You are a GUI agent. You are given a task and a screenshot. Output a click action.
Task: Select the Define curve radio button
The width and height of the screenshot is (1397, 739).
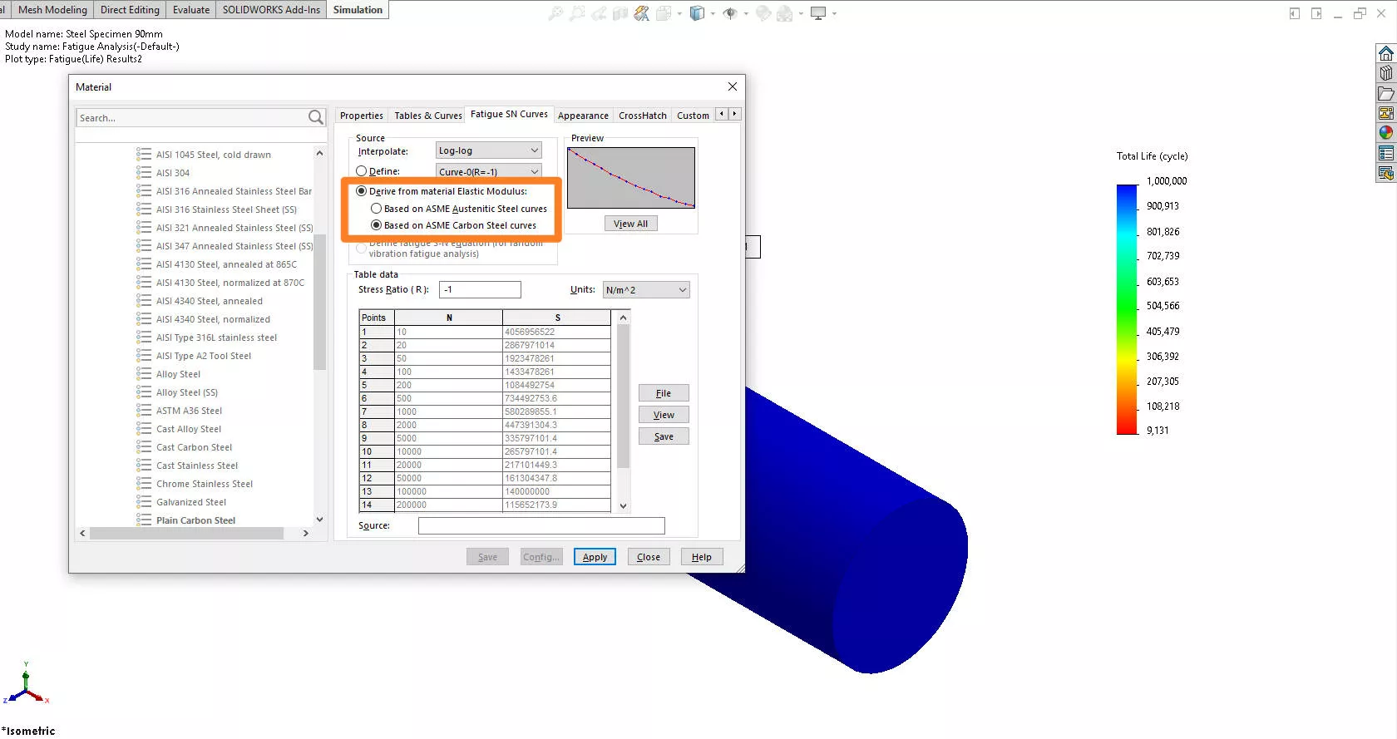pos(362,171)
